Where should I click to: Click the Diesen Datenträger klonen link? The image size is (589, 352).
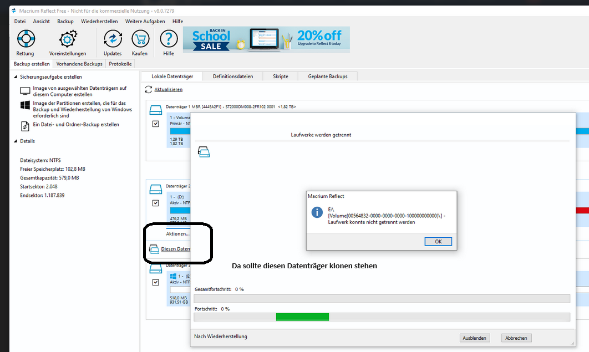pyautogui.click(x=175, y=249)
